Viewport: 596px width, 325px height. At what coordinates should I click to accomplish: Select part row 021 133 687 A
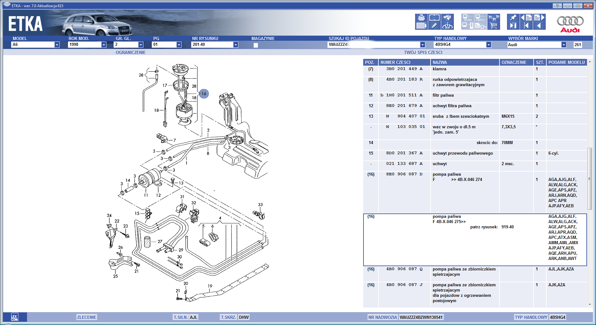(475, 166)
